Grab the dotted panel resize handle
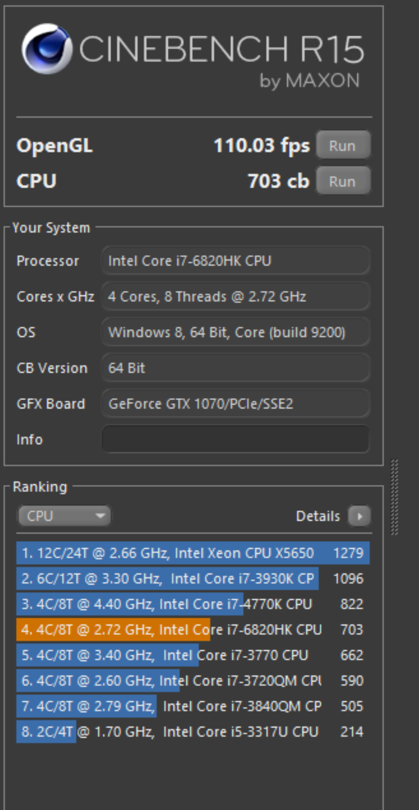The height and width of the screenshot is (810, 419). click(x=395, y=497)
